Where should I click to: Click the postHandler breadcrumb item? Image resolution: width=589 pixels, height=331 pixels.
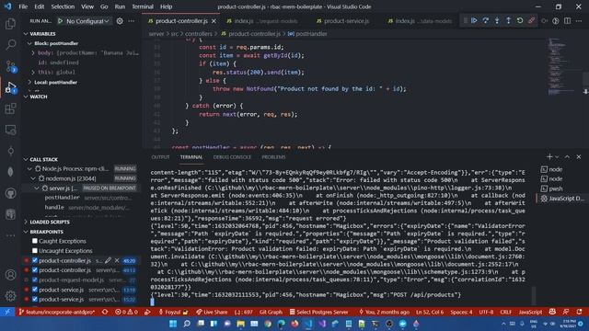click(x=307, y=34)
